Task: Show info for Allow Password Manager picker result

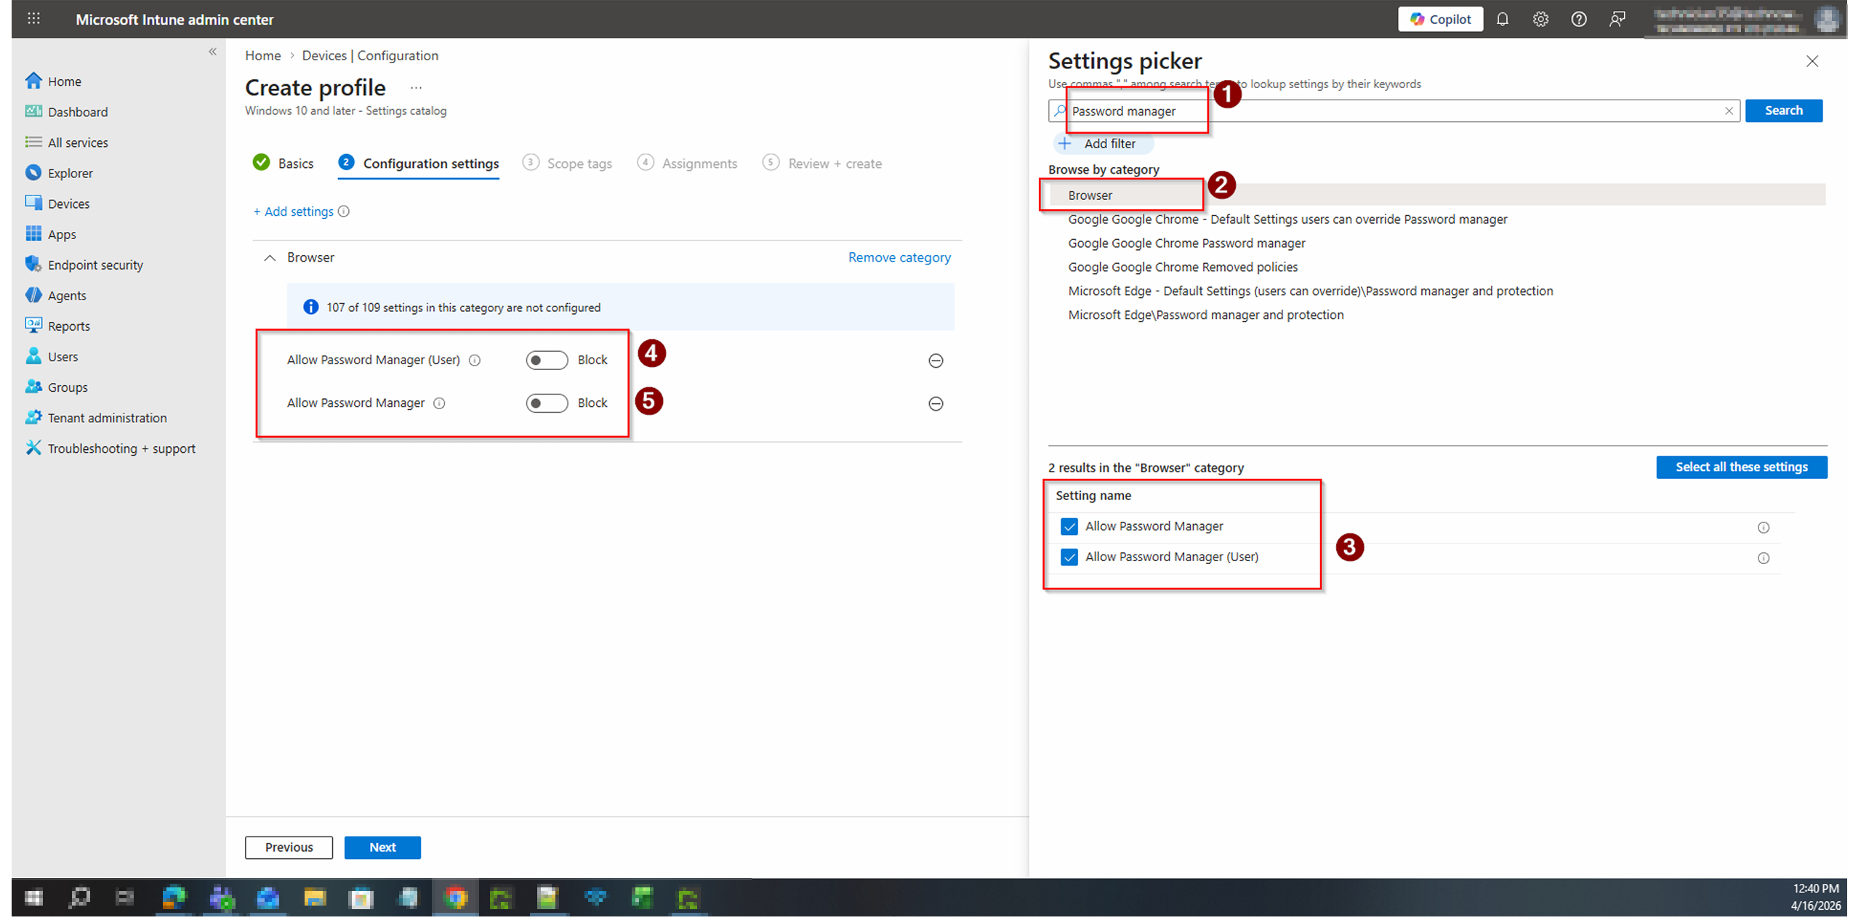Action: (1763, 527)
